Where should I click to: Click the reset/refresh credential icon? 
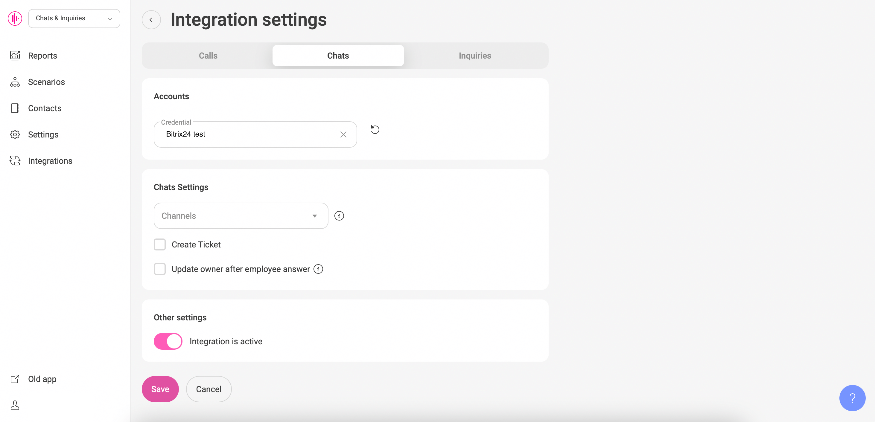375,129
